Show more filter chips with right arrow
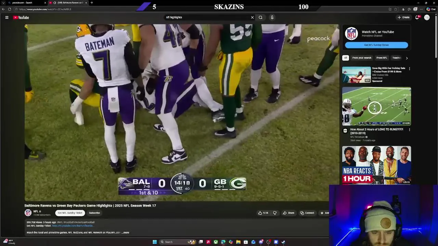This screenshot has height=246, width=438. pyautogui.click(x=407, y=58)
